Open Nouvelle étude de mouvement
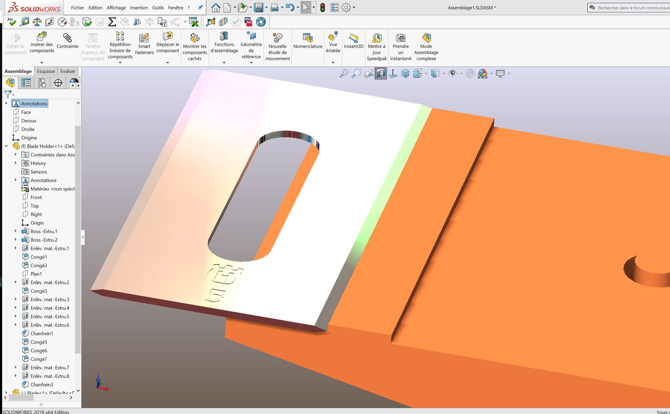This screenshot has width=670, height=414. coord(278,47)
